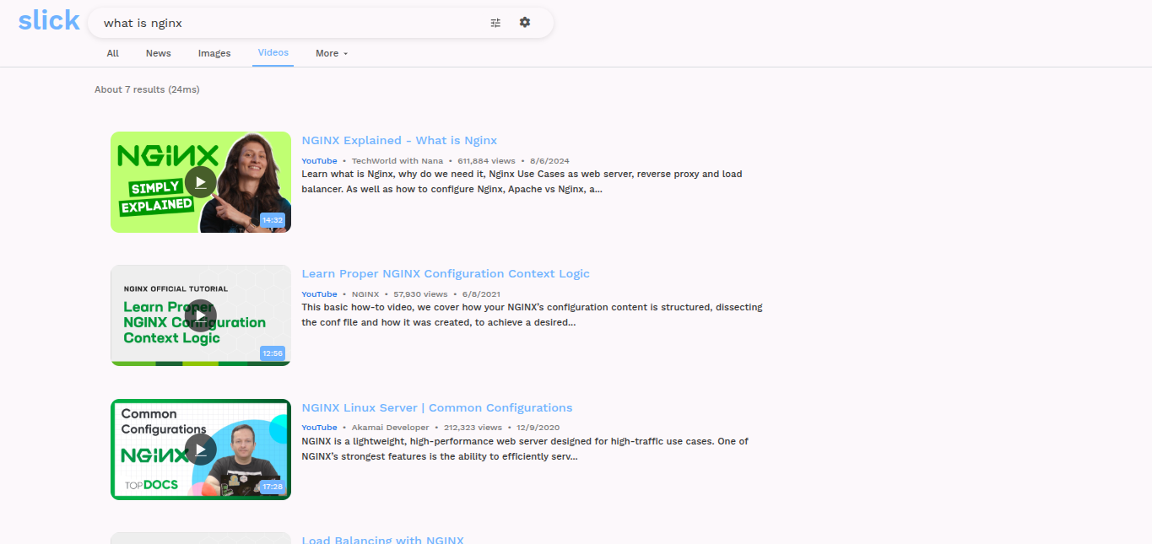Play the Learn Proper NGINX Configuration video
The height and width of the screenshot is (544, 1152).
point(201,315)
